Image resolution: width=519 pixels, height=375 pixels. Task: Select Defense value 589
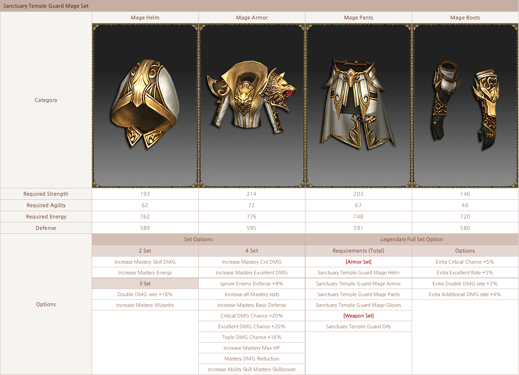(145, 228)
